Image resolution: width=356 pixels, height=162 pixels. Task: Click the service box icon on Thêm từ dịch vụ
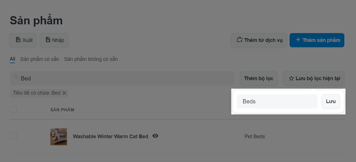(x=240, y=40)
